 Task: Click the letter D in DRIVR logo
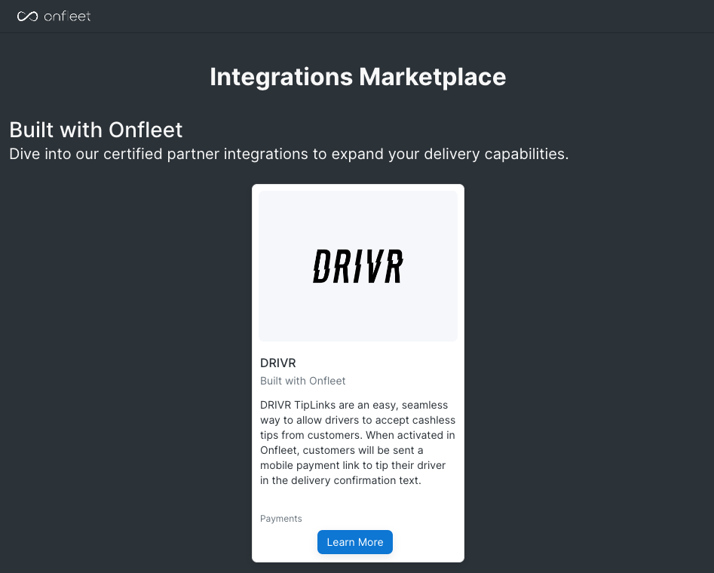pyautogui.click(x=322, y=267)
